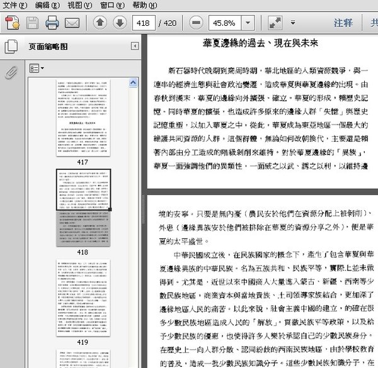
Task: Click the Create PDF icon
Action: (13, 23)
